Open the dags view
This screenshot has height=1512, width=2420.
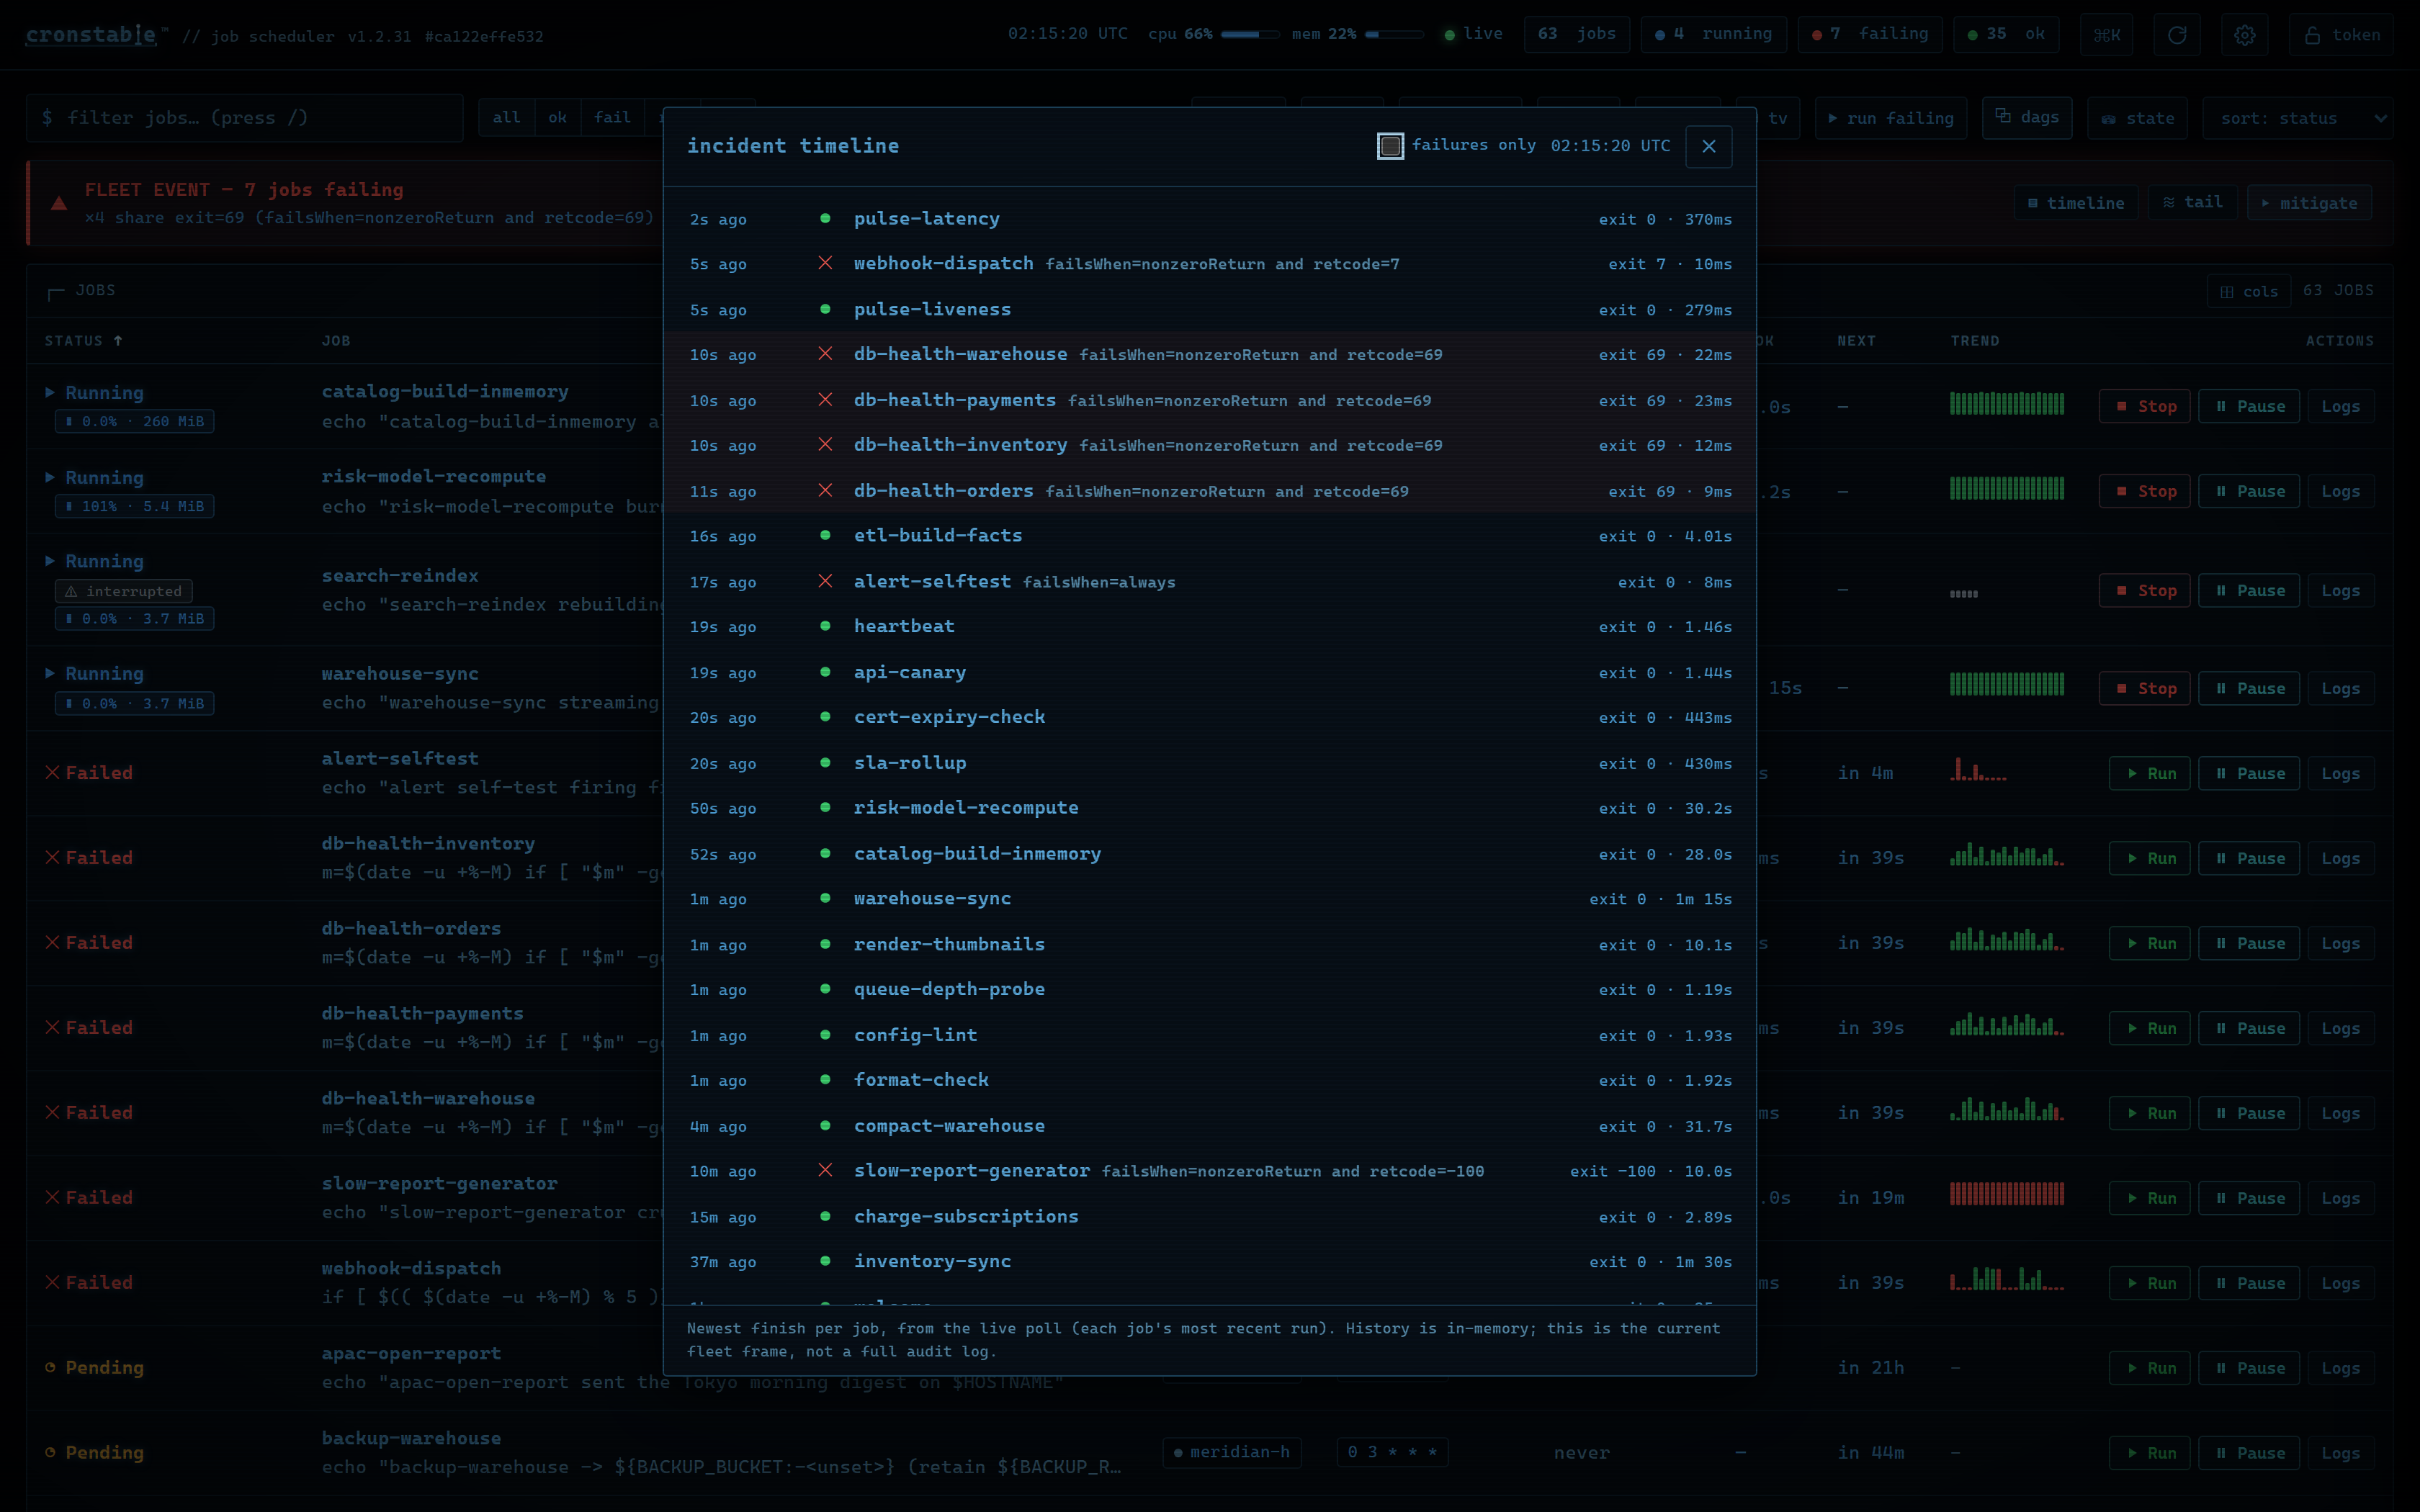[2027, 118]
